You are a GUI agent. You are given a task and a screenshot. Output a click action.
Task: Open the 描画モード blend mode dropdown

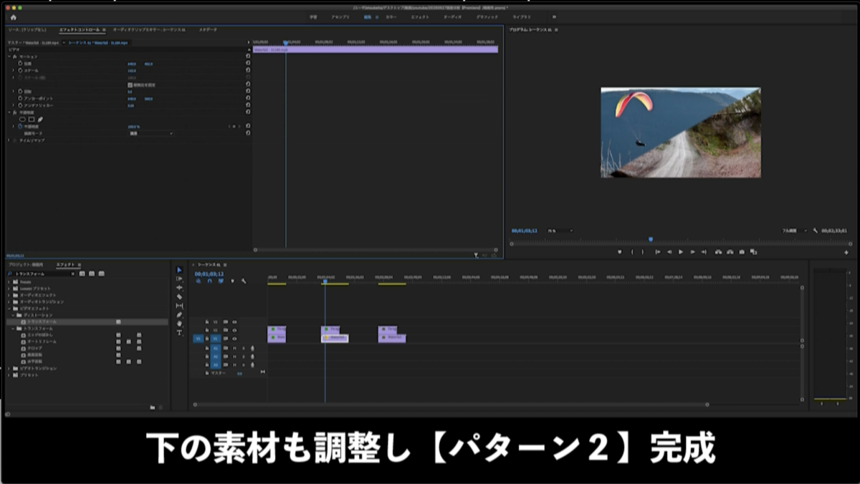click(150, 134)
